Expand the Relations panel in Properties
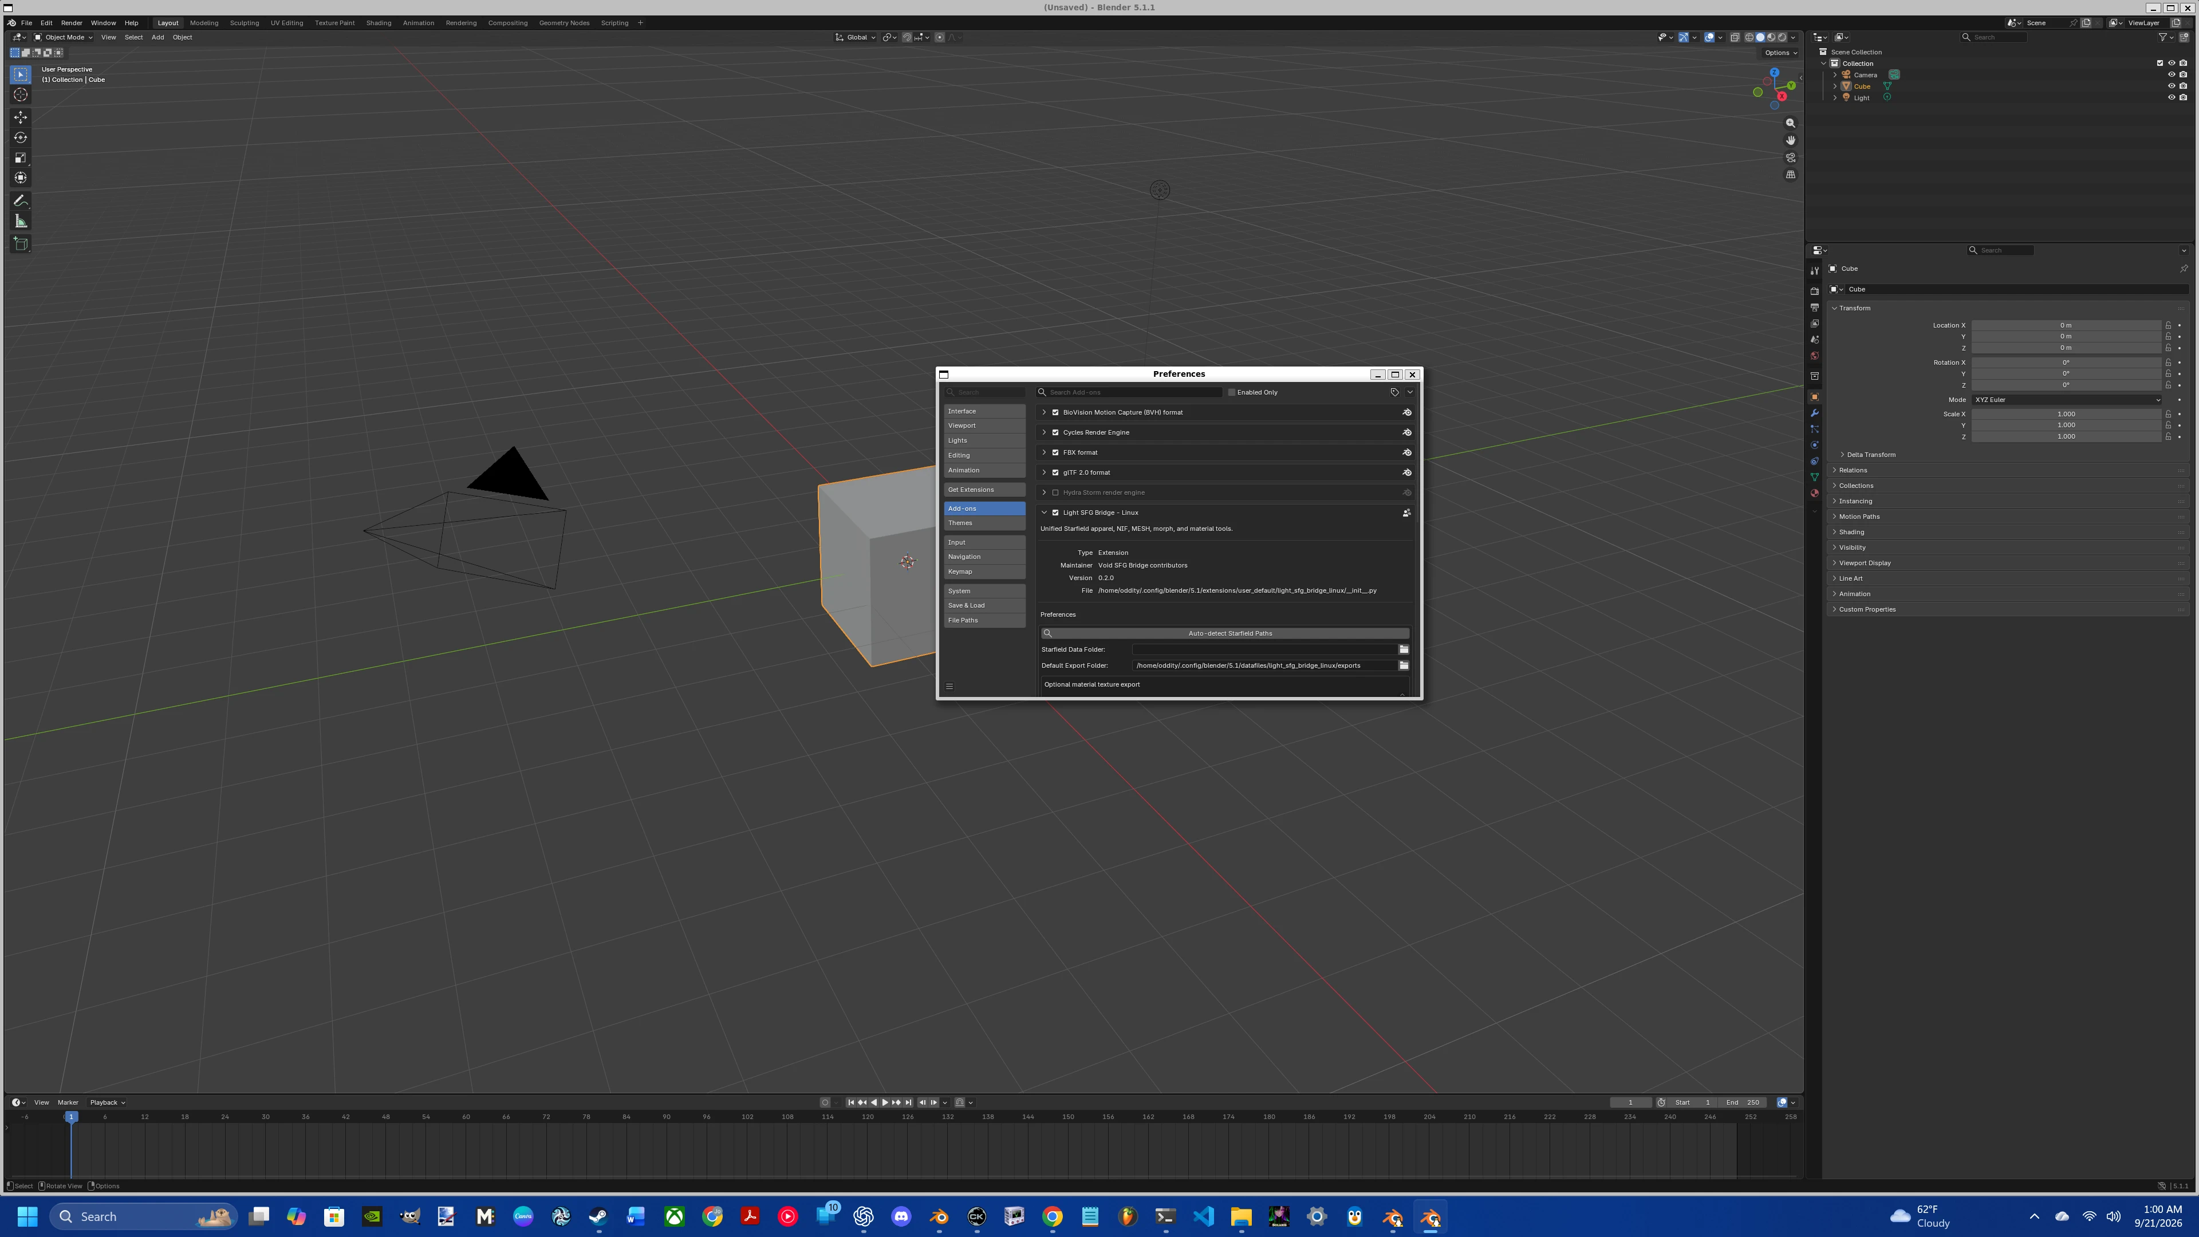The height and width of the screenshot is (1237, 2199). pos(1853,470)
